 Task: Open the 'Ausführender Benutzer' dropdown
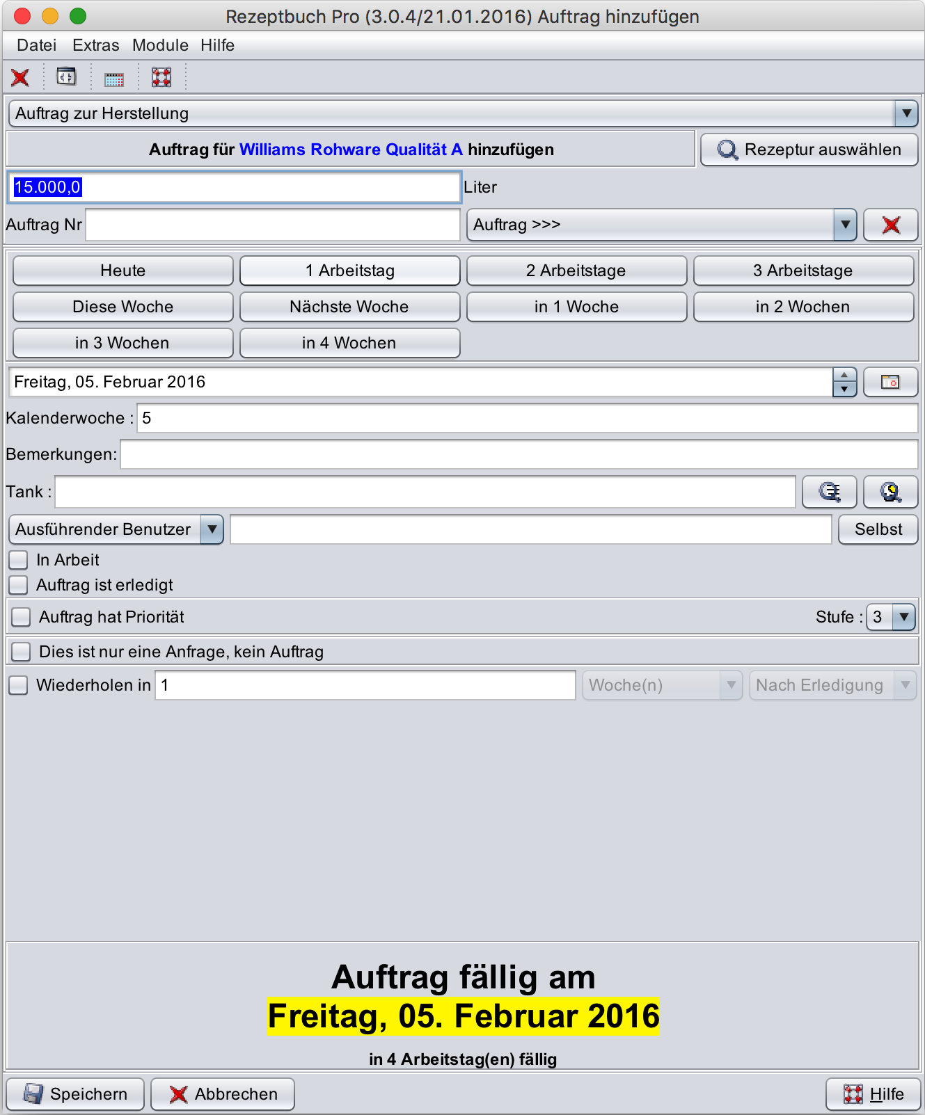[212, 529]
